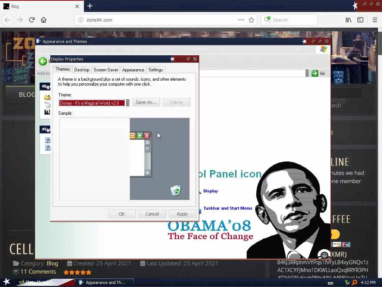Open the Firefox library icon
Image resolution: width=382 pixels, height=287 pixels.
click(348, 20)
